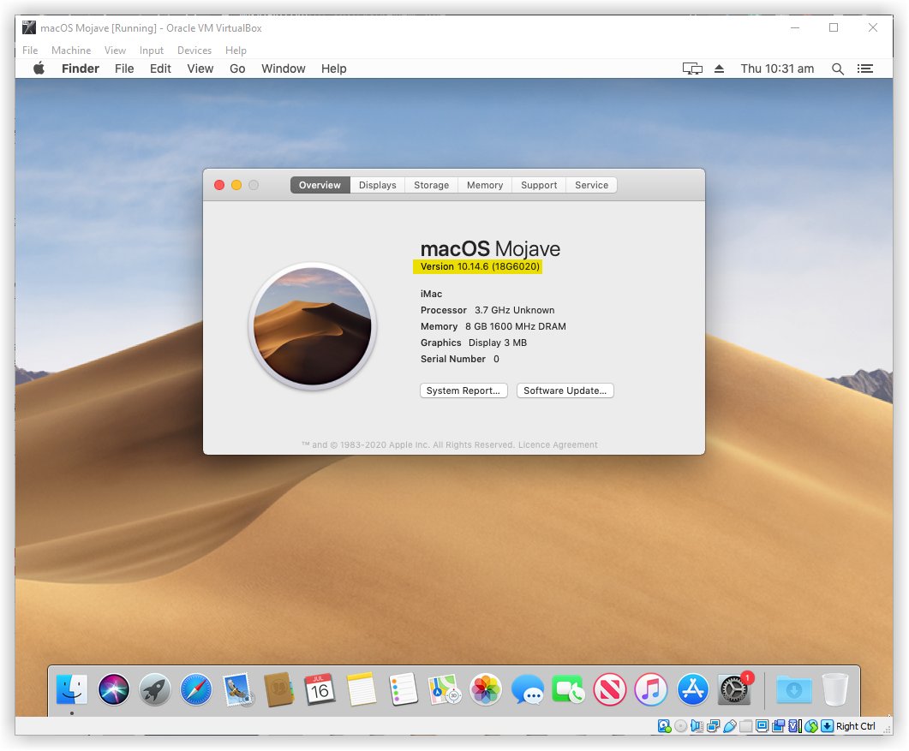Open the Notes app in Dock

pos(362,689)
